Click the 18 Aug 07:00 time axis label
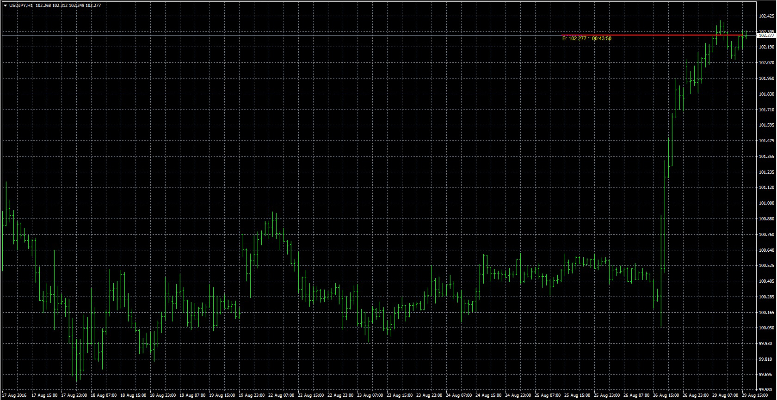The height and width of the screenshot is (400, 777). click(x=104, y=396)
